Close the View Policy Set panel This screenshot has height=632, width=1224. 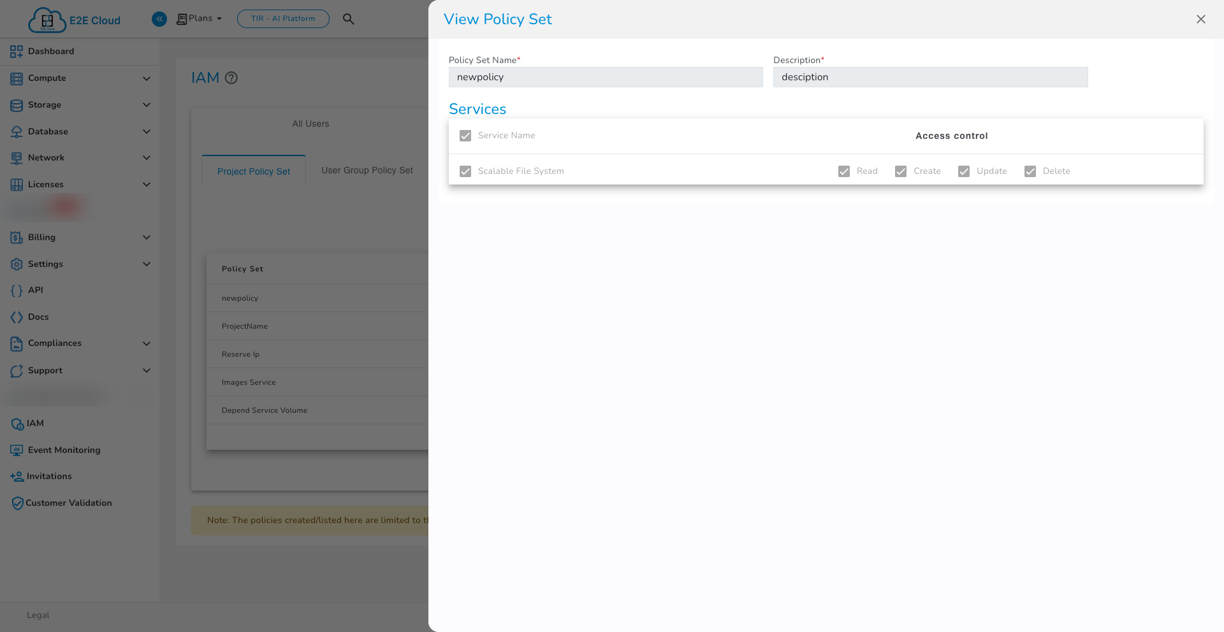click(x=1200, y=19)
